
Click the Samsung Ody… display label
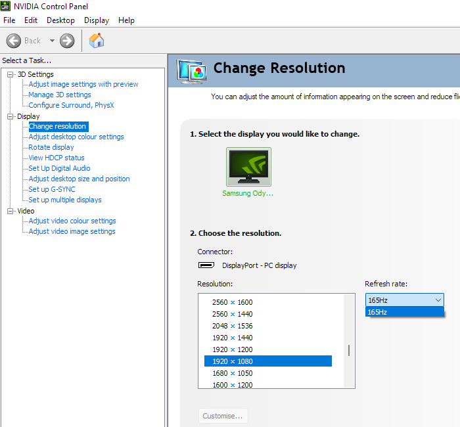pos(248,193)
